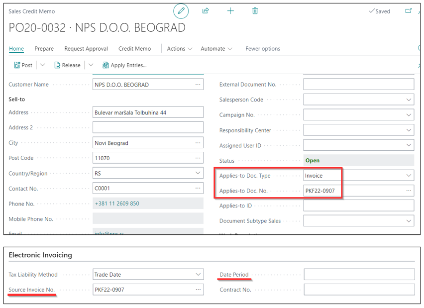Screen dimensions: 424x308
Task: Expand Responsibility Center dropdown
Action: (x=409, y=130)
